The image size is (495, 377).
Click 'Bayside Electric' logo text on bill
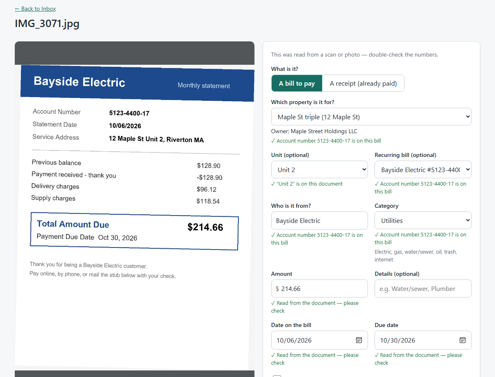(x=79, y=82)
